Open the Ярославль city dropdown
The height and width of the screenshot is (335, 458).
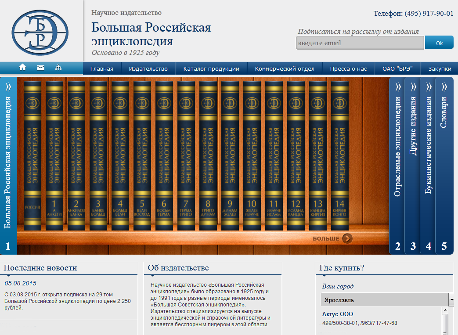tap(387, 300)
